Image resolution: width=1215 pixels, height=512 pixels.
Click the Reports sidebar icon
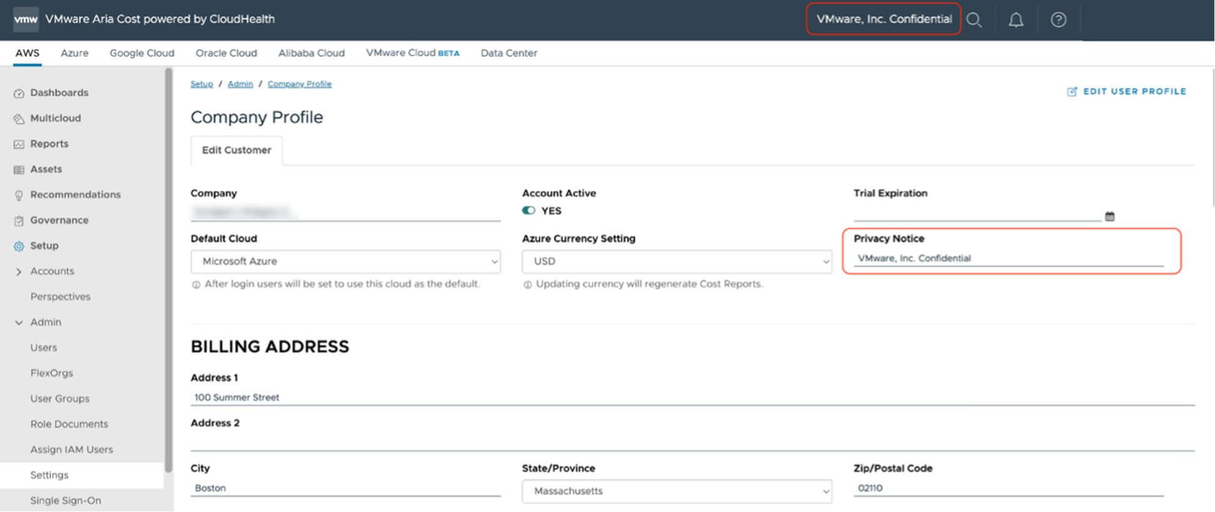pyautogui.click(x=19, y=145)
